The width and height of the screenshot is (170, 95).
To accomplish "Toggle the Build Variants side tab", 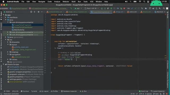I will 1,84.
